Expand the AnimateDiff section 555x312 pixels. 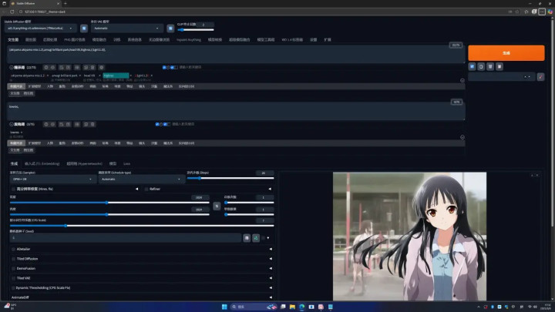[x=271, y=297]
